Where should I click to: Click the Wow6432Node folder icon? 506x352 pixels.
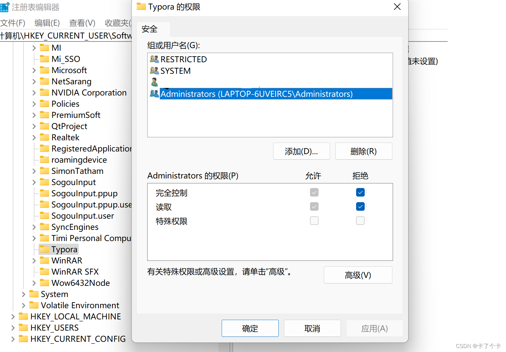[x=44, y=283]
